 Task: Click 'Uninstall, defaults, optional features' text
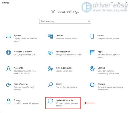tap(109, 56)
